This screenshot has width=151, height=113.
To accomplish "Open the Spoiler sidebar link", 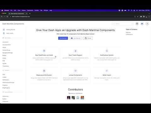I will (4, 63).
